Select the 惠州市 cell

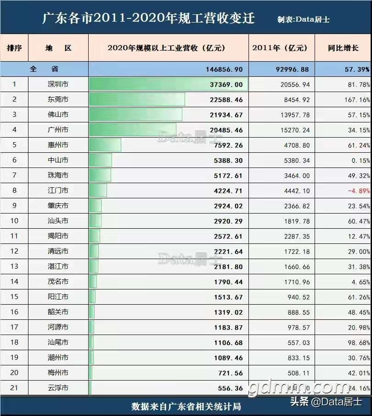click(x=58, y=144)
